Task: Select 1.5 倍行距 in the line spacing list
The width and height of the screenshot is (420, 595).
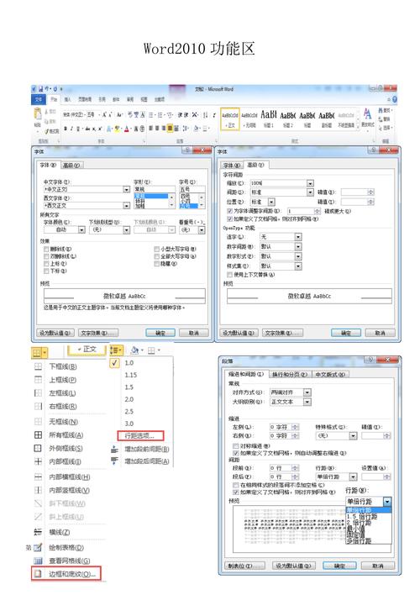Action: coord(362,517)
